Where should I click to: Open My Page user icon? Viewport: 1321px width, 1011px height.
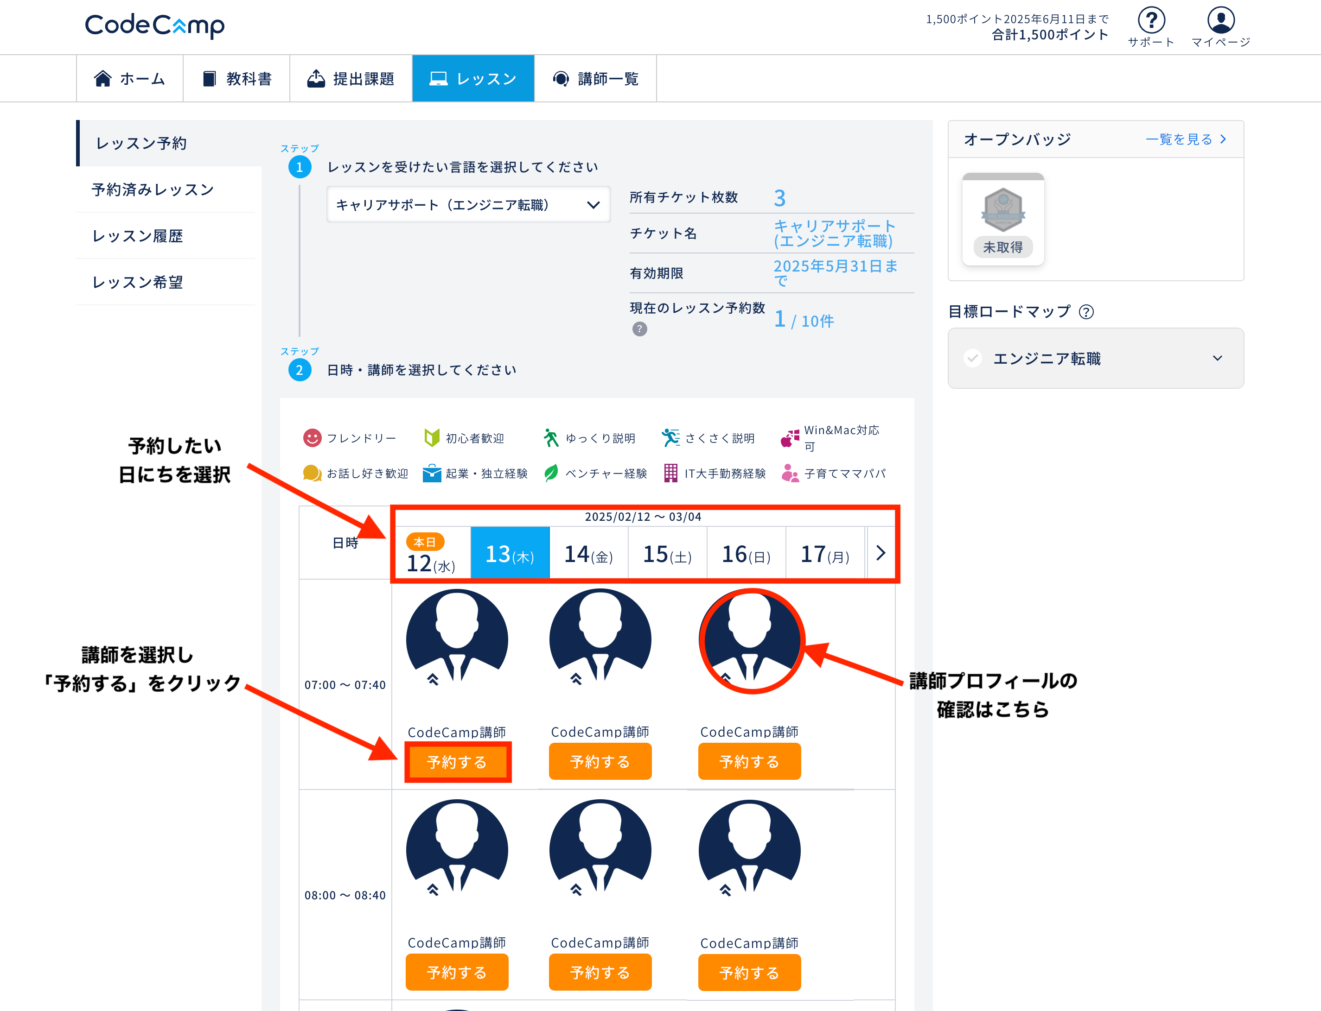(x=1220, y=20)
